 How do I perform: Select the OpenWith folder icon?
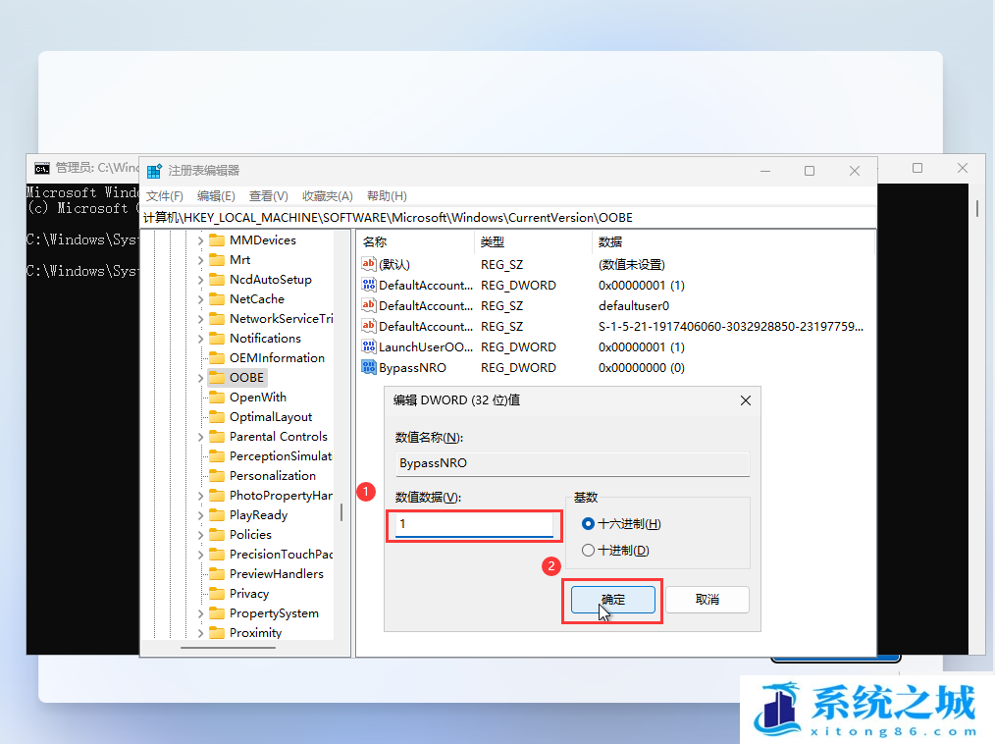point(217,398)
